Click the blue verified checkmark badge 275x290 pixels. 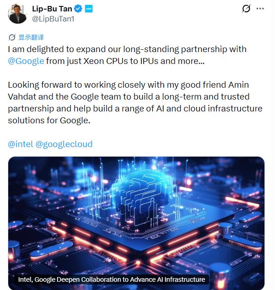(x=79, y=9)
